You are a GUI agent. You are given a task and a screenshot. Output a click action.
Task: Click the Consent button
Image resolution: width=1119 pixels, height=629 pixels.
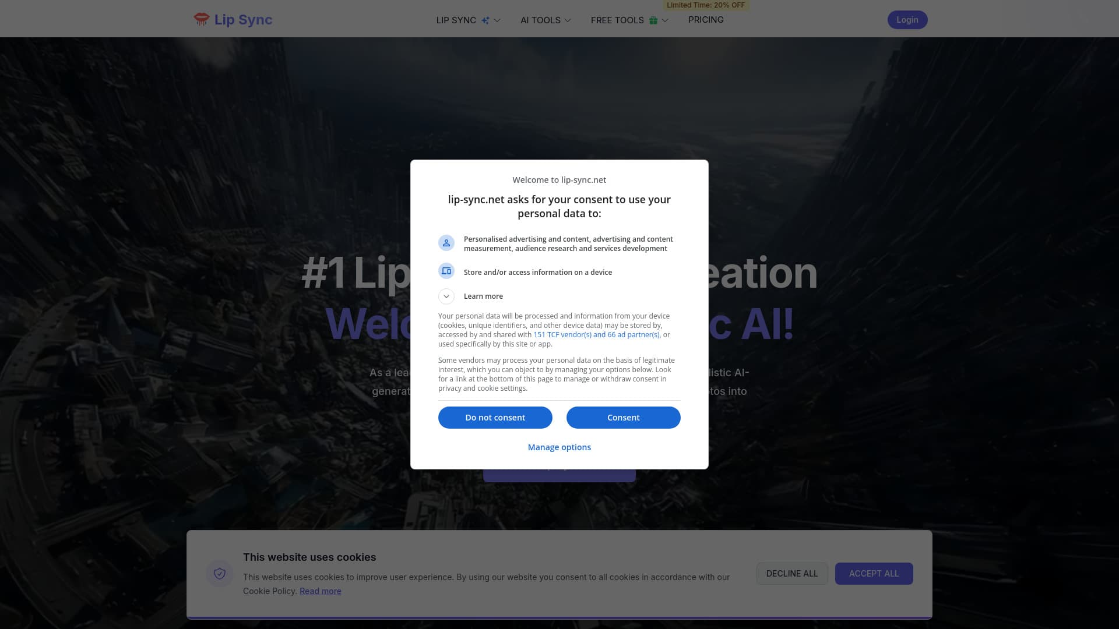(624, 418)
